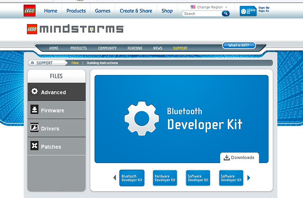Screen dimensions: 303x198
Task: Click the US flag region icon
Action: 193,7
